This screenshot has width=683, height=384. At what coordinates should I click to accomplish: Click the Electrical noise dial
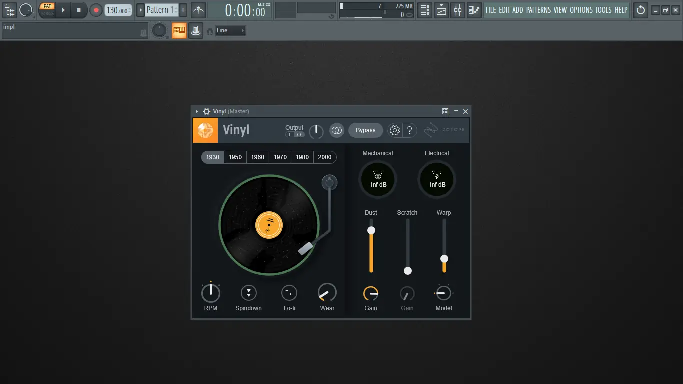(x=437, y=179)
